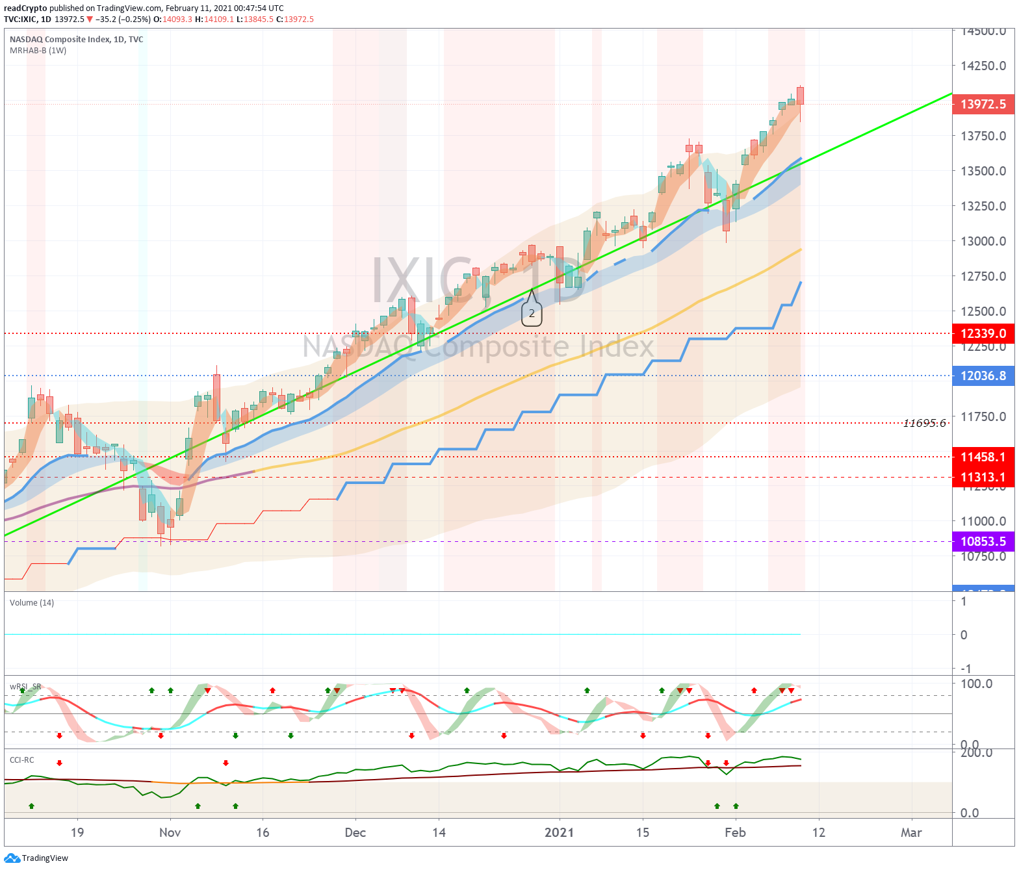Click the 13250.0 price axis label
1019x870 pixels.
tap(983, 206)
